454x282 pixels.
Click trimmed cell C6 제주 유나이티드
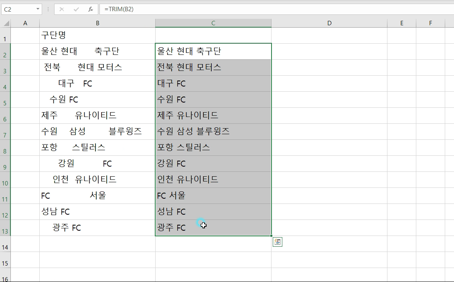tap(213, 116)
